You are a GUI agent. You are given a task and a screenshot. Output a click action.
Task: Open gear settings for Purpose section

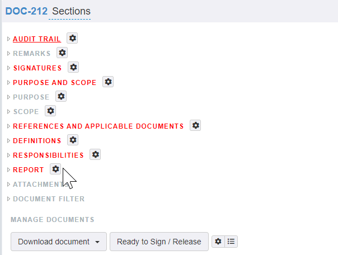point(61,96)
